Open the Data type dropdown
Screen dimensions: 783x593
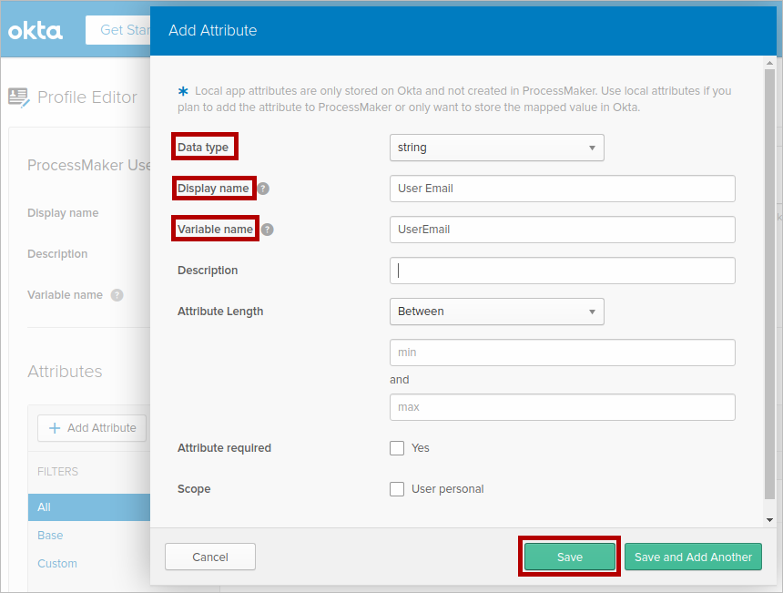point(496,148)
